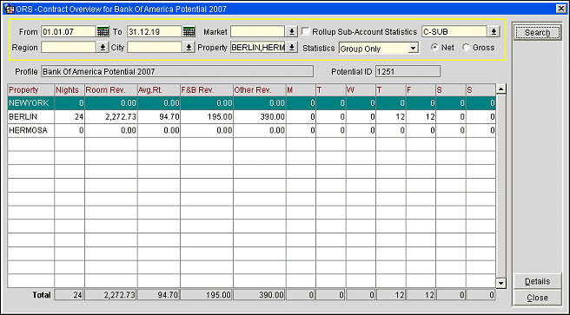Viewport: 570px width, 315px height.
Task: Select the Gross radio button
Action: (466, 48)
